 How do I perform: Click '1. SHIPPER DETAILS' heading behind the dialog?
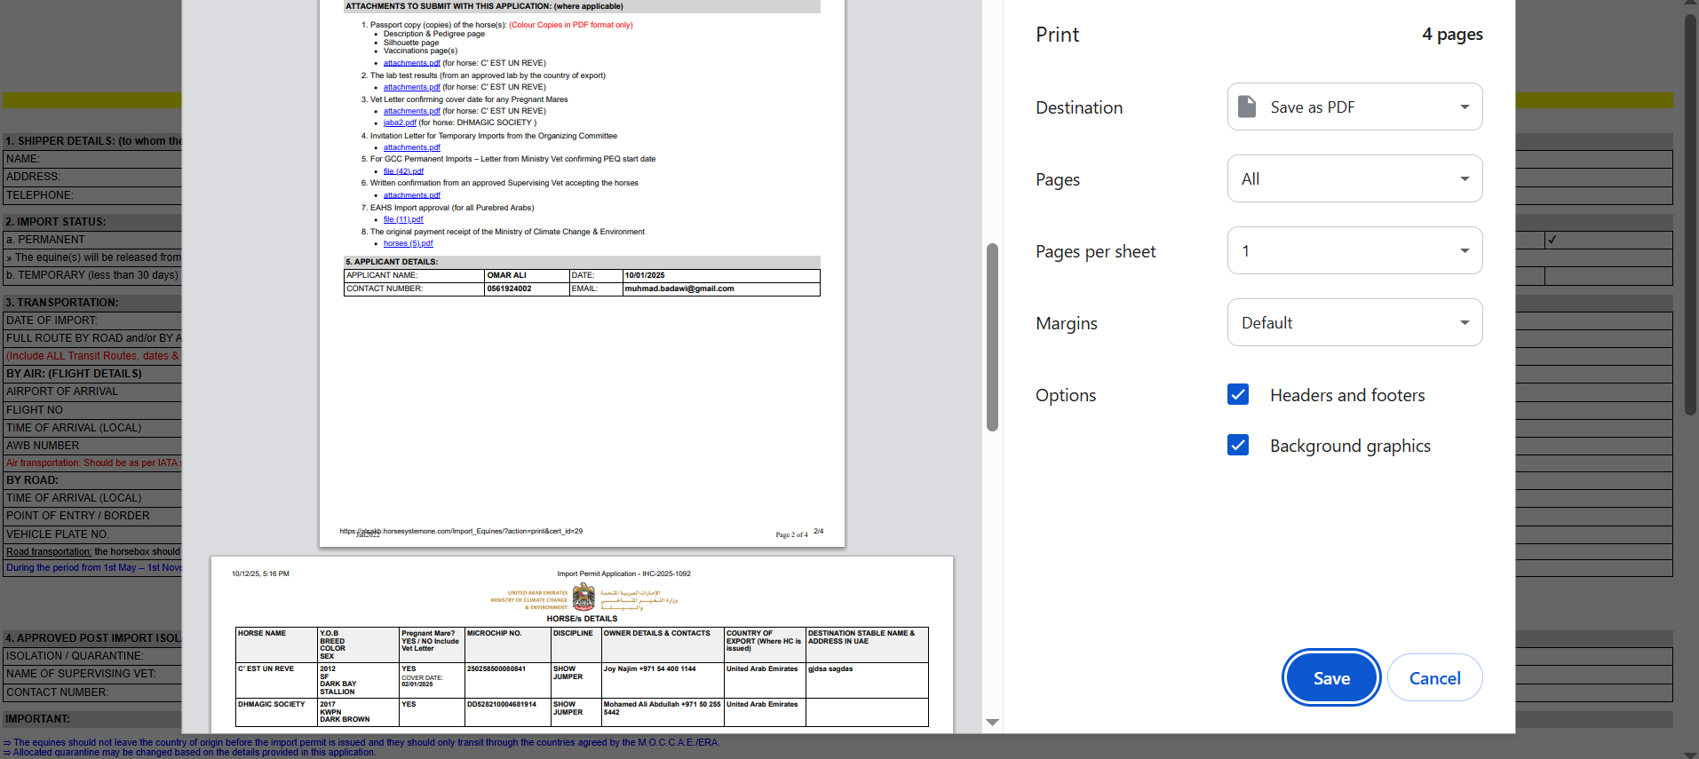click(92, 141)
